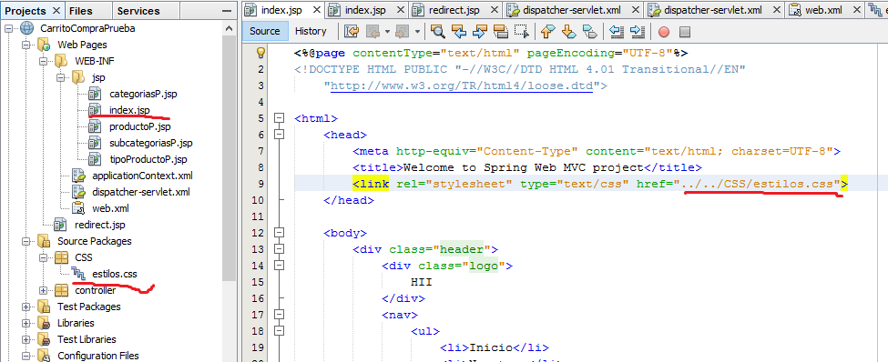Select tipoProductoP.jsp in the project tree
Viewport: 888px width, 362px height.
tap(148, 159)
